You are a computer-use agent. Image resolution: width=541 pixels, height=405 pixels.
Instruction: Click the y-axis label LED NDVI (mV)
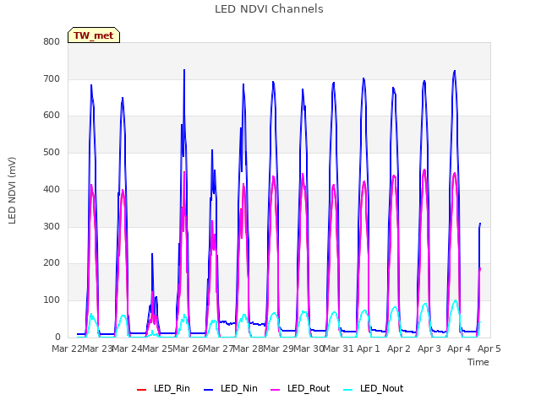[12, 190]
